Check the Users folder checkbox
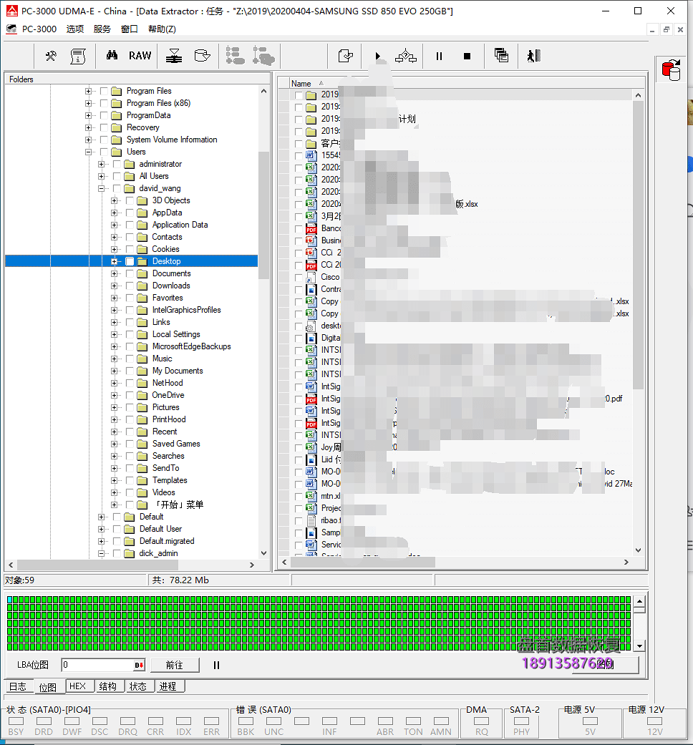This screenshot has width=693, height=745. 104,152
